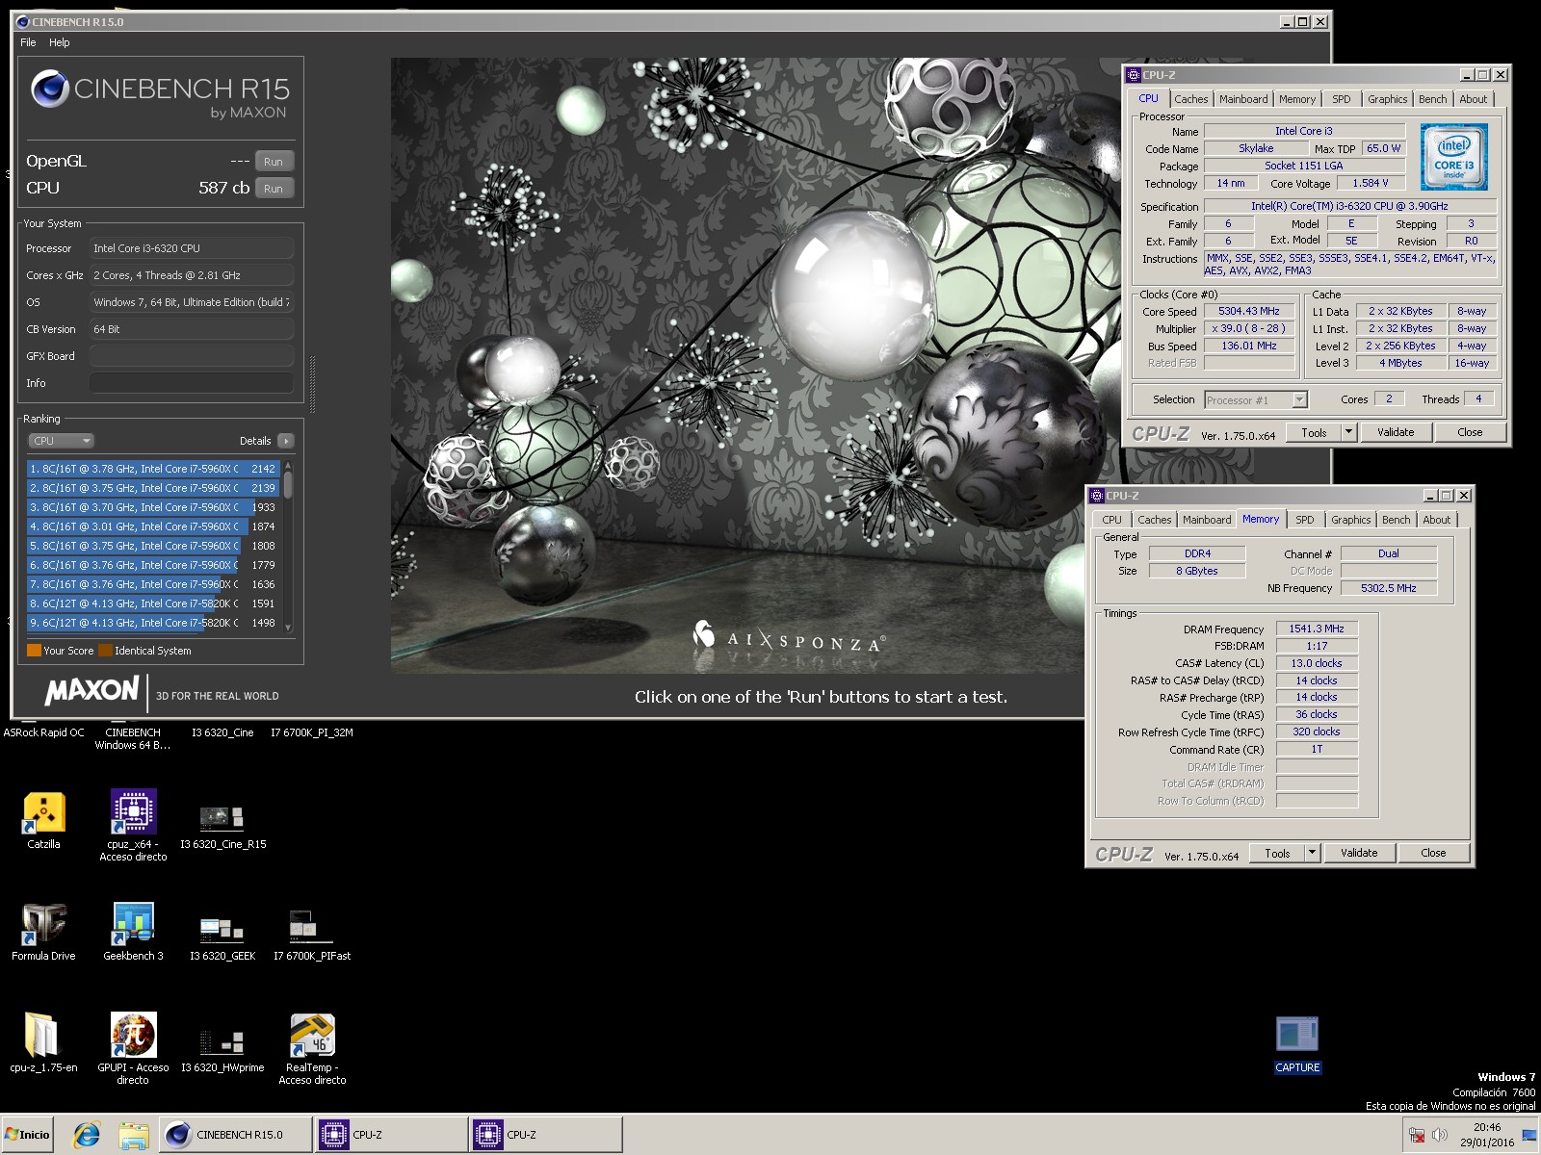Screen dimensions: 1541x1155
Task: Click the Intel Core i3 logo in CPU-Z
Action: 1454,157
